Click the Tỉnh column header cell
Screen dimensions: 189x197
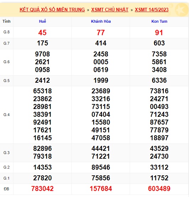point(6,21)
